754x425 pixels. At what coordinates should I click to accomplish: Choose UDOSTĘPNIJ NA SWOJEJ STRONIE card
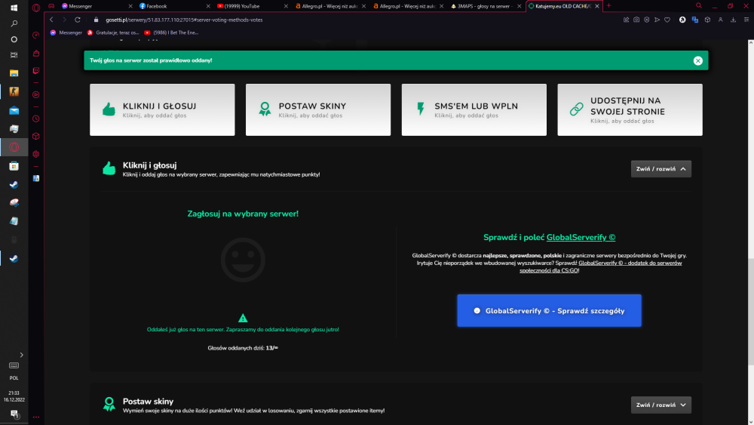click(x=630, y=109)
